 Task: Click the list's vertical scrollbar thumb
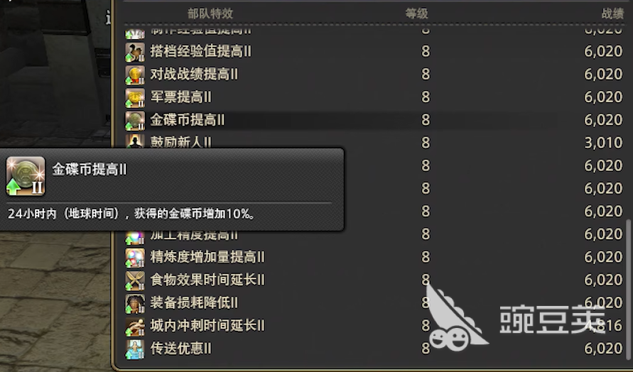(x=628, y=290)
